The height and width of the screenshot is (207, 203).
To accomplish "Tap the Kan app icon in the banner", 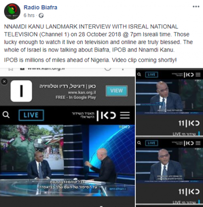I will coord(21,91).
